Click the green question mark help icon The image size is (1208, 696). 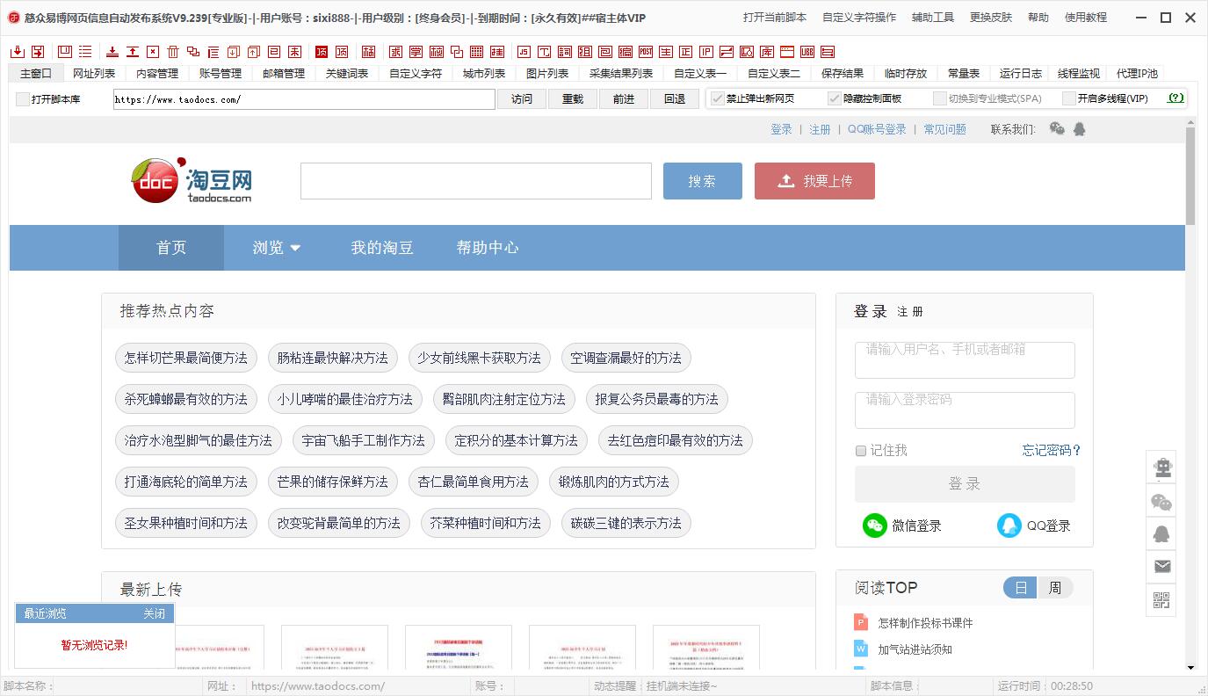1175,98
